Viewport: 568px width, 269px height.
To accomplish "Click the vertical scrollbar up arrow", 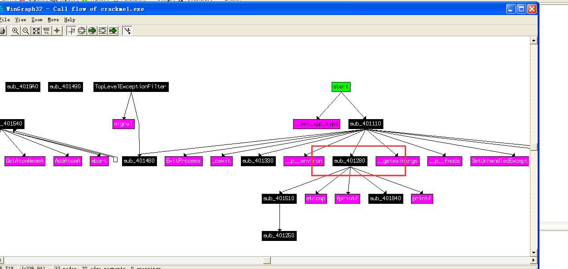I will 534,41.
